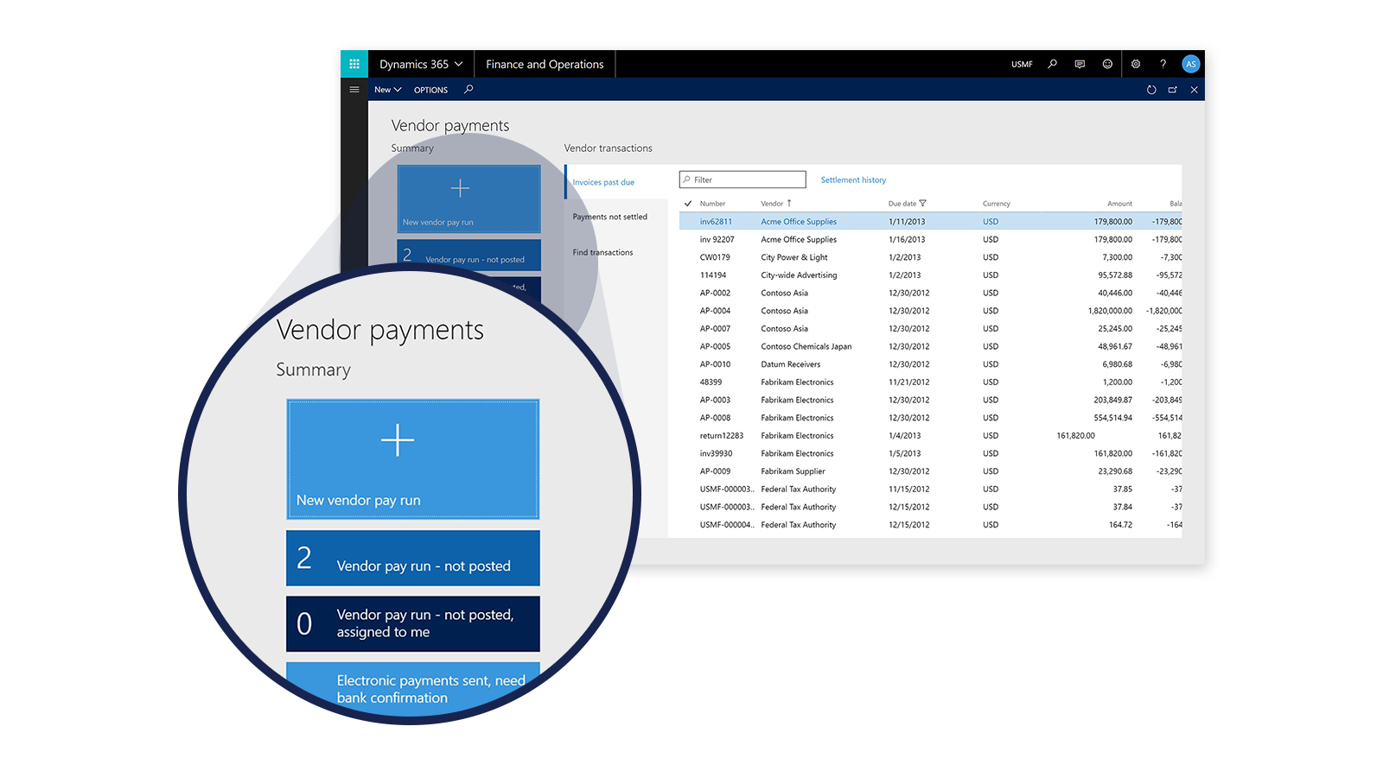The width and height of the screenshot is (1383, 777).
Task: Click Contoso Chemicals Japan vendor cell
Action: [806, 346]
